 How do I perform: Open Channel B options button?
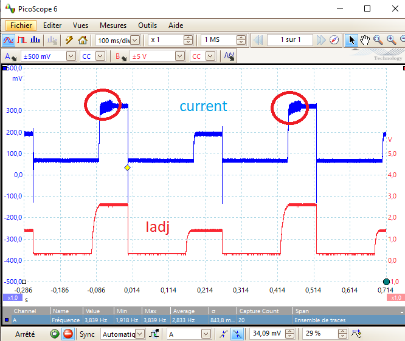coord(121,56)
